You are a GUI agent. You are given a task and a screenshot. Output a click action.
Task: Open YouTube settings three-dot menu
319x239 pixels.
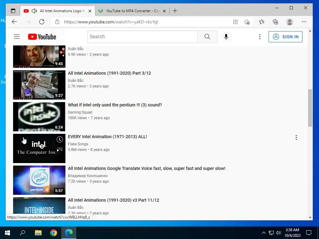point(259,37)
